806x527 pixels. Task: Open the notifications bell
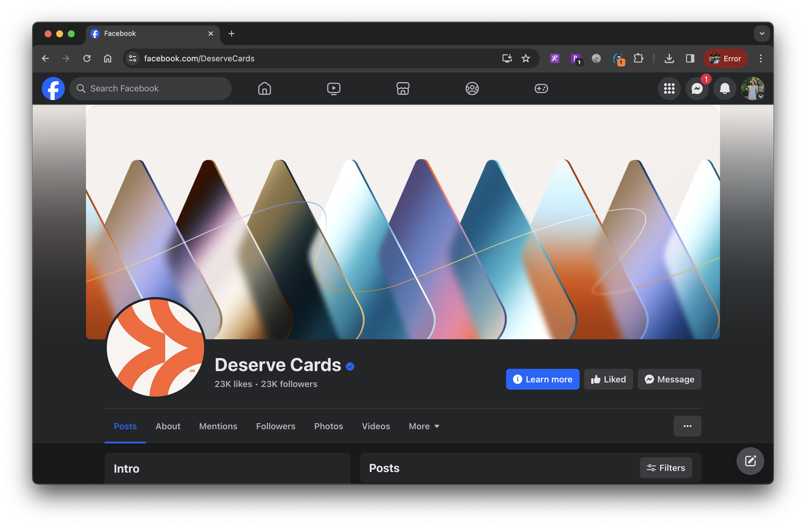(x=724, y=89)
